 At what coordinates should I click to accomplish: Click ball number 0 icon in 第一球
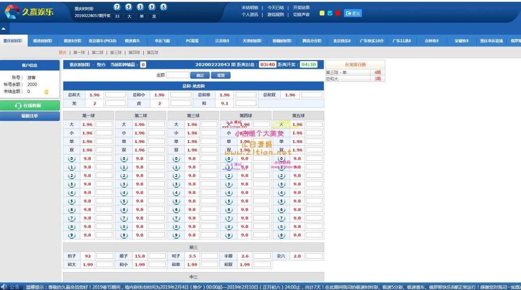coord(72,159)
